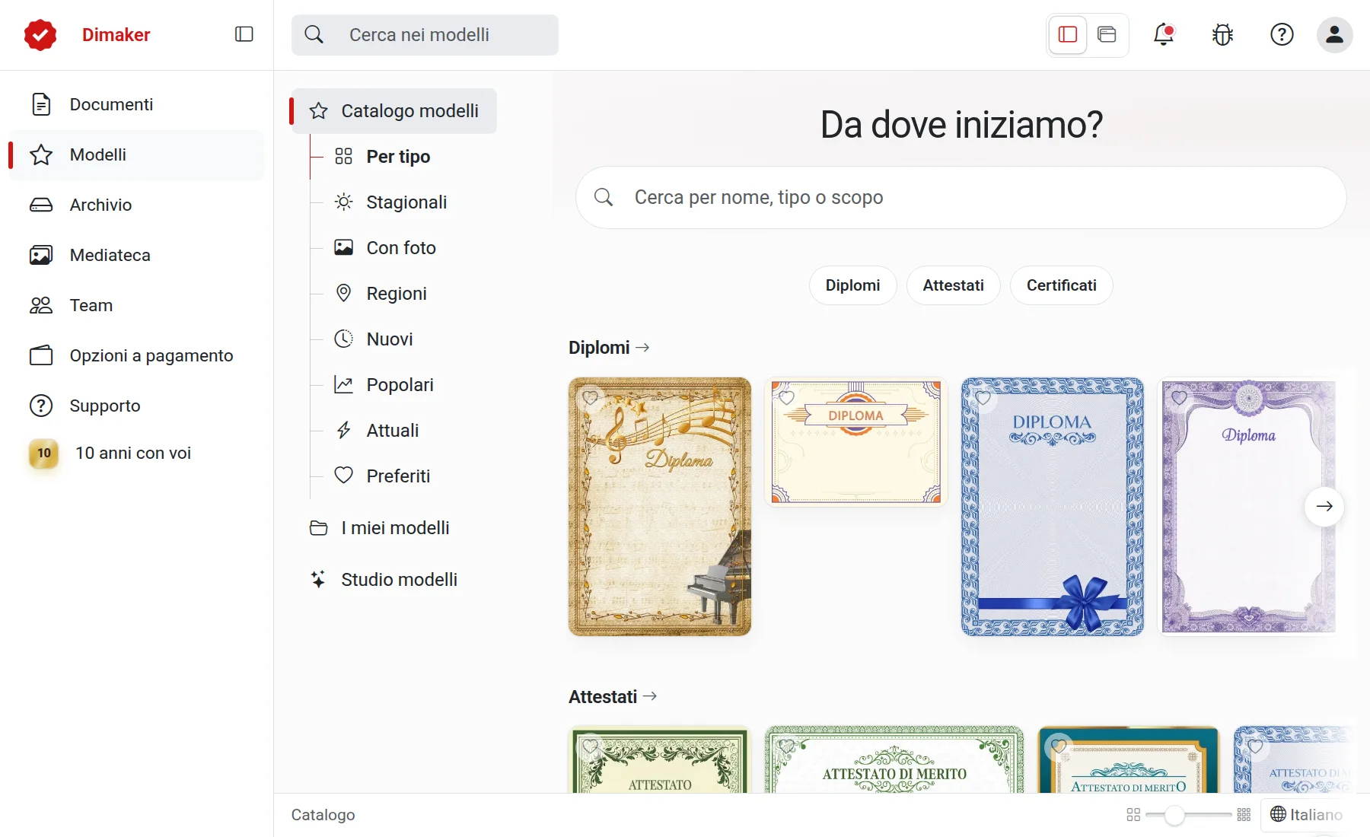
Task: Open the landscape orange DIPLOMA thumbnail
Action: click(855, 441)
